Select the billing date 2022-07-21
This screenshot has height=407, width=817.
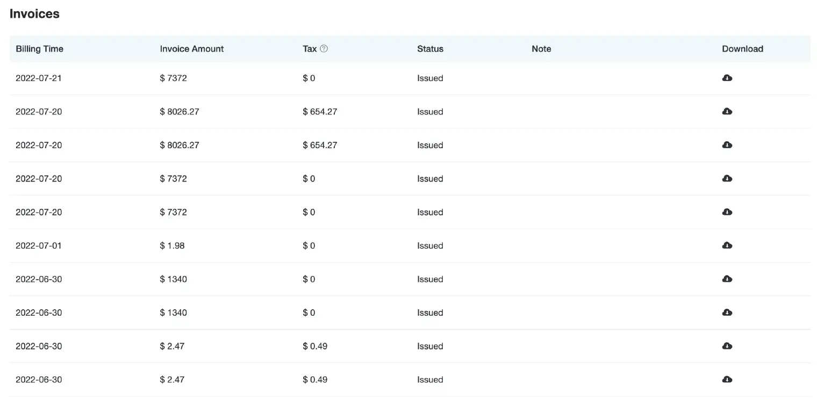point(39,78)
